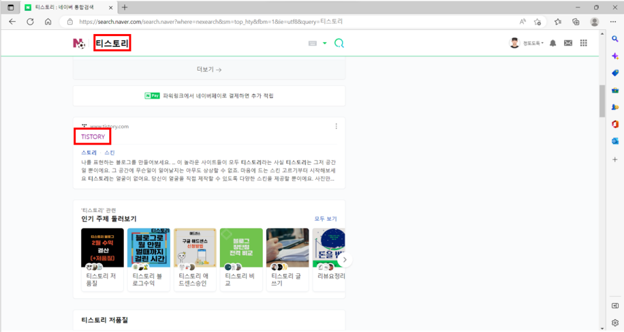Image resolution: width=624 pixels, height=332 pixels.
Task: Reload the page with refresh icon
Action: pyautogui.click(x=30, y=22)
